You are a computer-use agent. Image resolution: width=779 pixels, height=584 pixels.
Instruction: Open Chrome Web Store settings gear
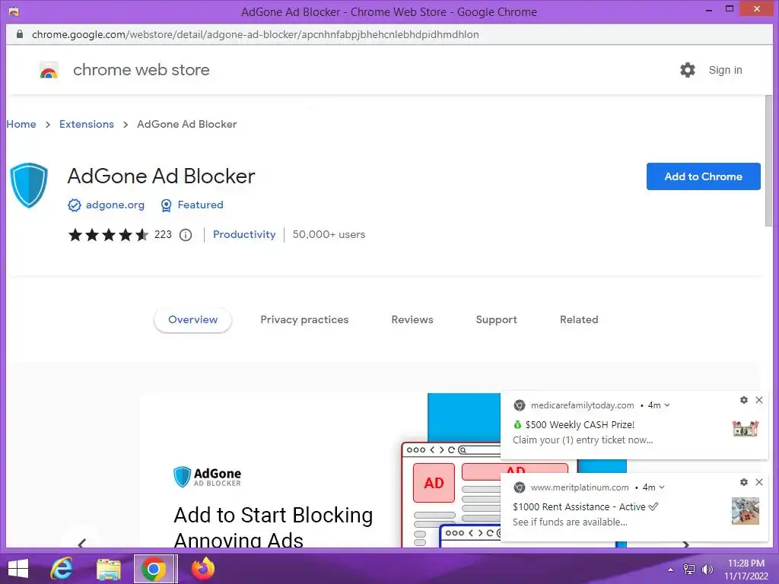pos(688,70)
